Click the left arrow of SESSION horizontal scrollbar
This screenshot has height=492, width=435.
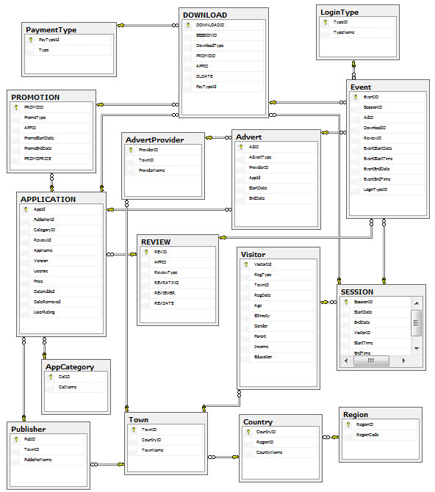pyautogui.click(x=346, y=361)
